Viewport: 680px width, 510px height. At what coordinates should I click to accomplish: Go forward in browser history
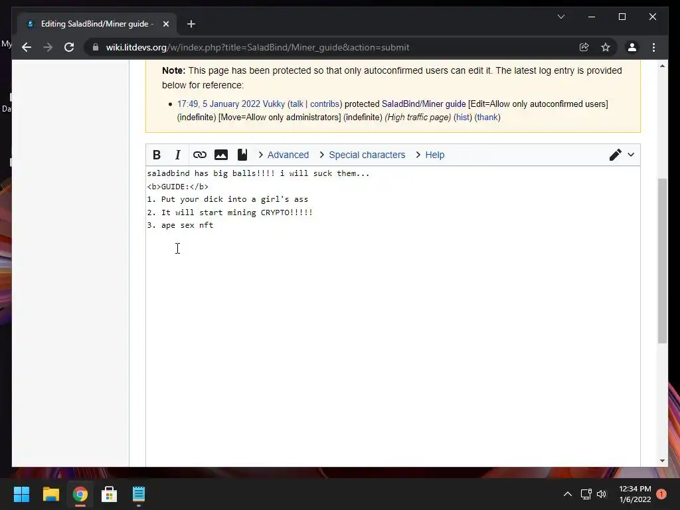point(48,47)
